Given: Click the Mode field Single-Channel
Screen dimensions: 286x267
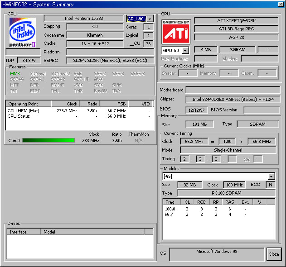Looking at the screenshot, I should coord(228,150).
